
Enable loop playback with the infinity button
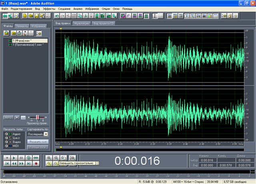tap(36, 158)
